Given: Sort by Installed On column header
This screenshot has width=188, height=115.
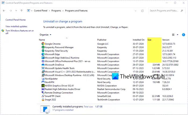Looking at the screenshot, I should (x=139, y=40).
